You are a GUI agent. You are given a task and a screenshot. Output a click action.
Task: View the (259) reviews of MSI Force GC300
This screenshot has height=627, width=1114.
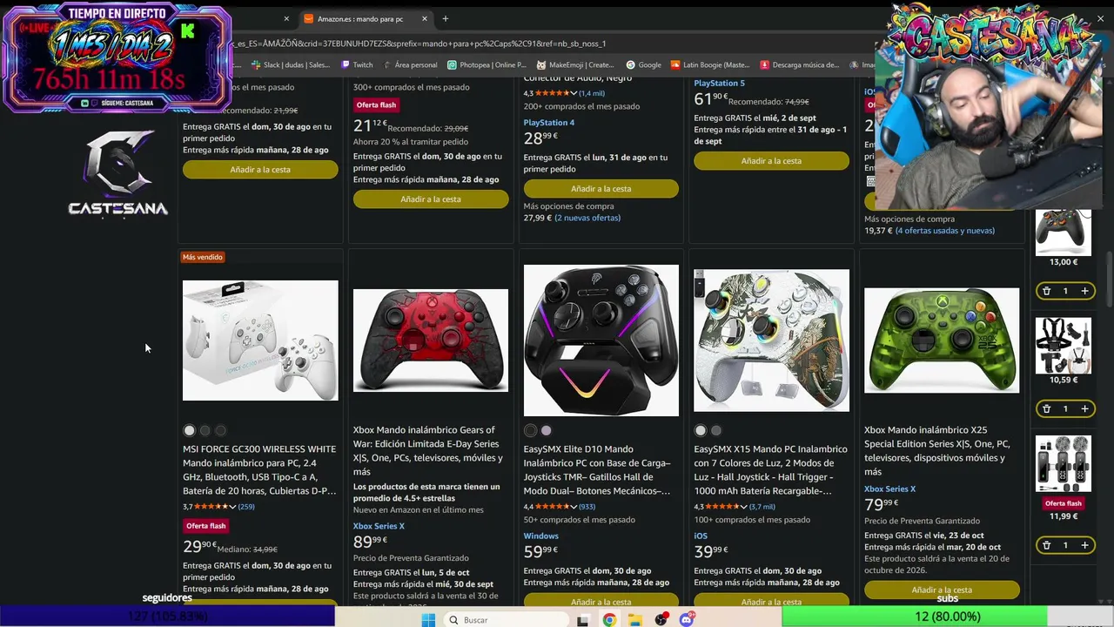pos(246,507)
